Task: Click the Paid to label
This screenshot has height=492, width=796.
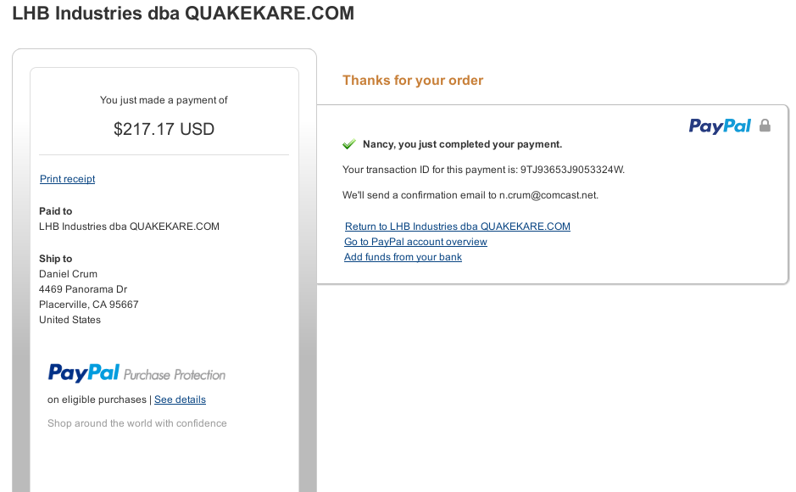Action: 56,211
